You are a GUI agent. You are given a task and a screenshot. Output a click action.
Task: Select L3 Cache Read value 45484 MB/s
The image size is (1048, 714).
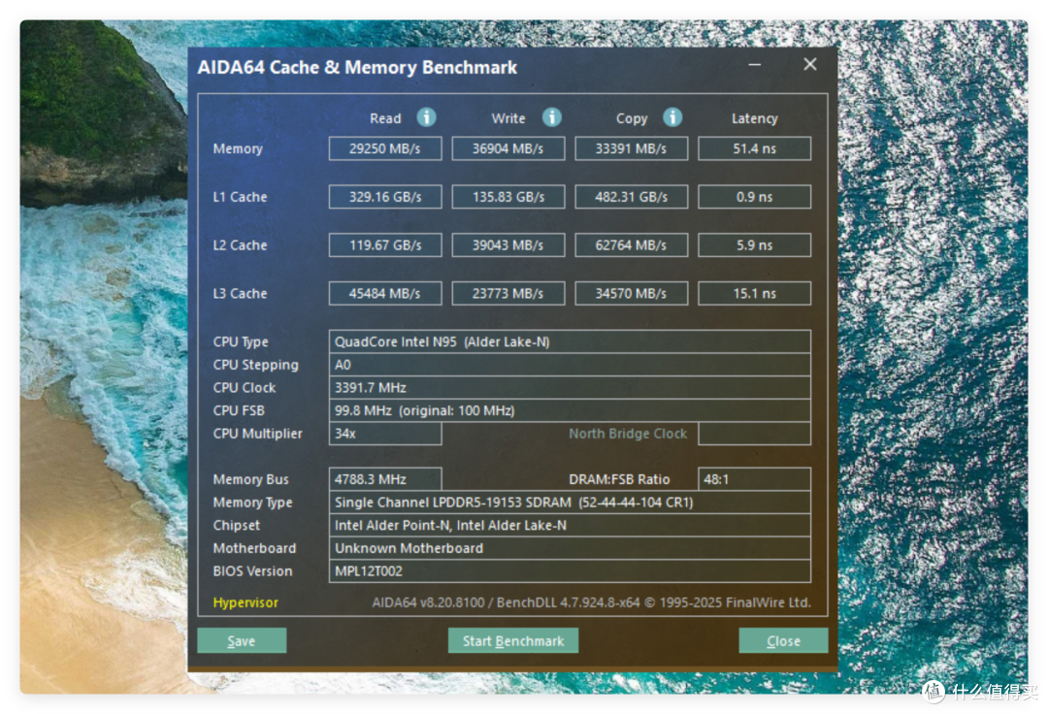coord(385,293)
